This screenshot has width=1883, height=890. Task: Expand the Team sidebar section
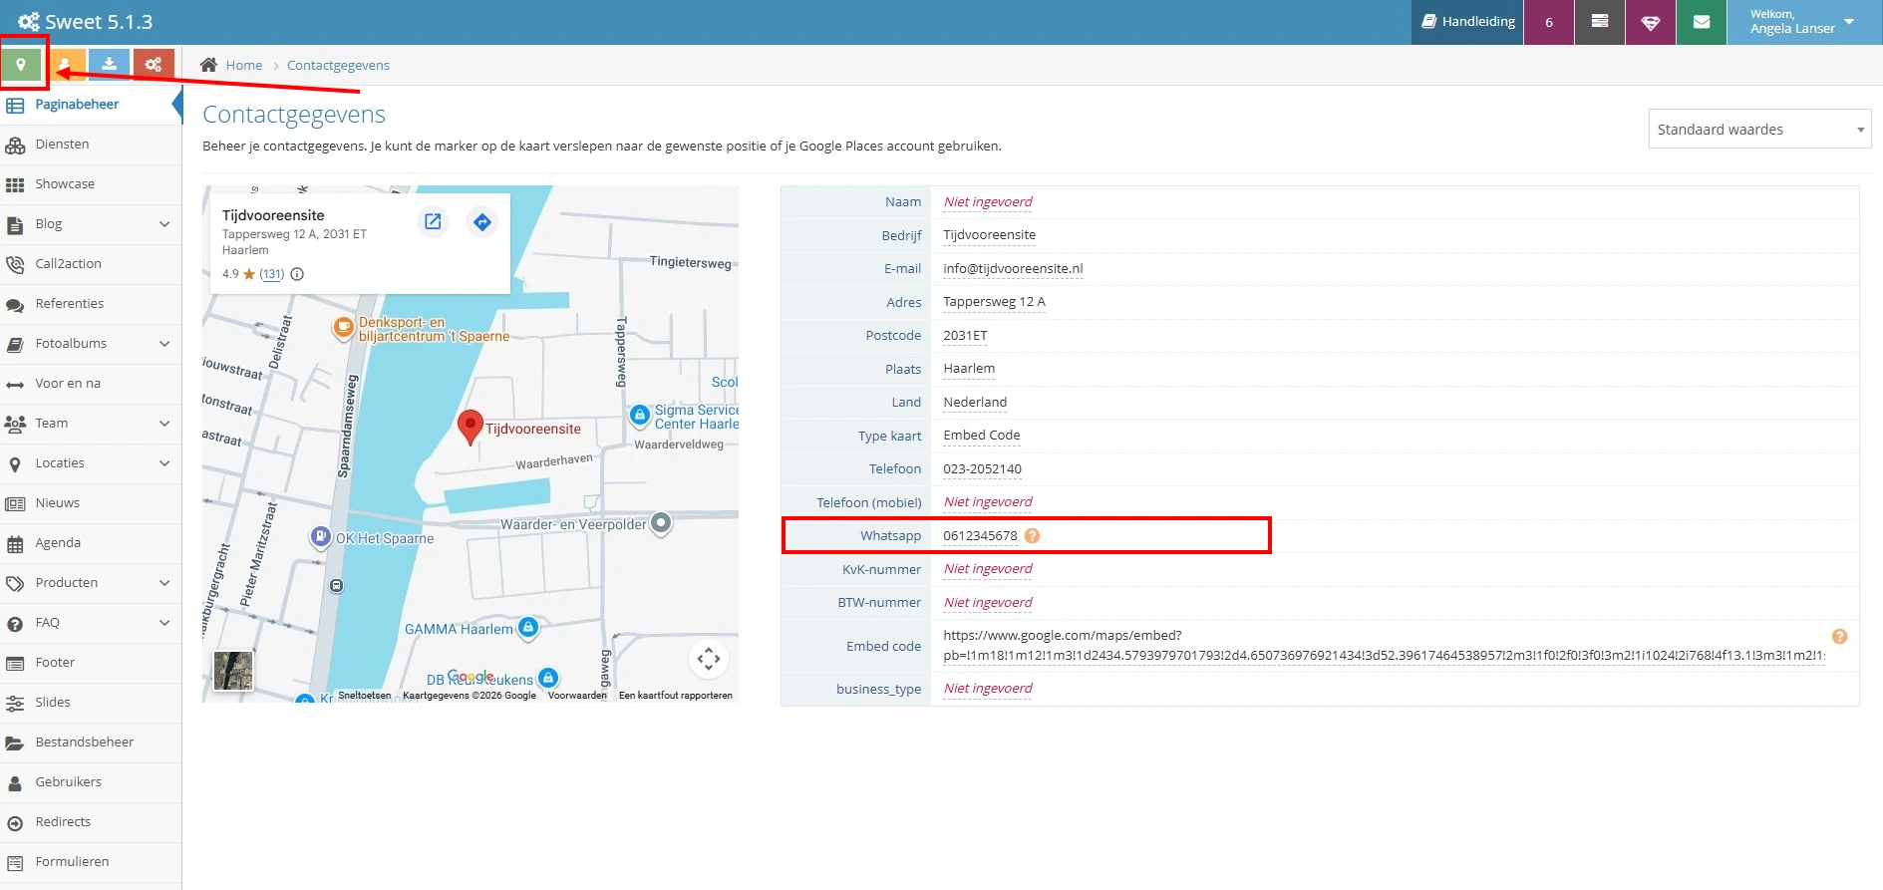pos(91,424)
